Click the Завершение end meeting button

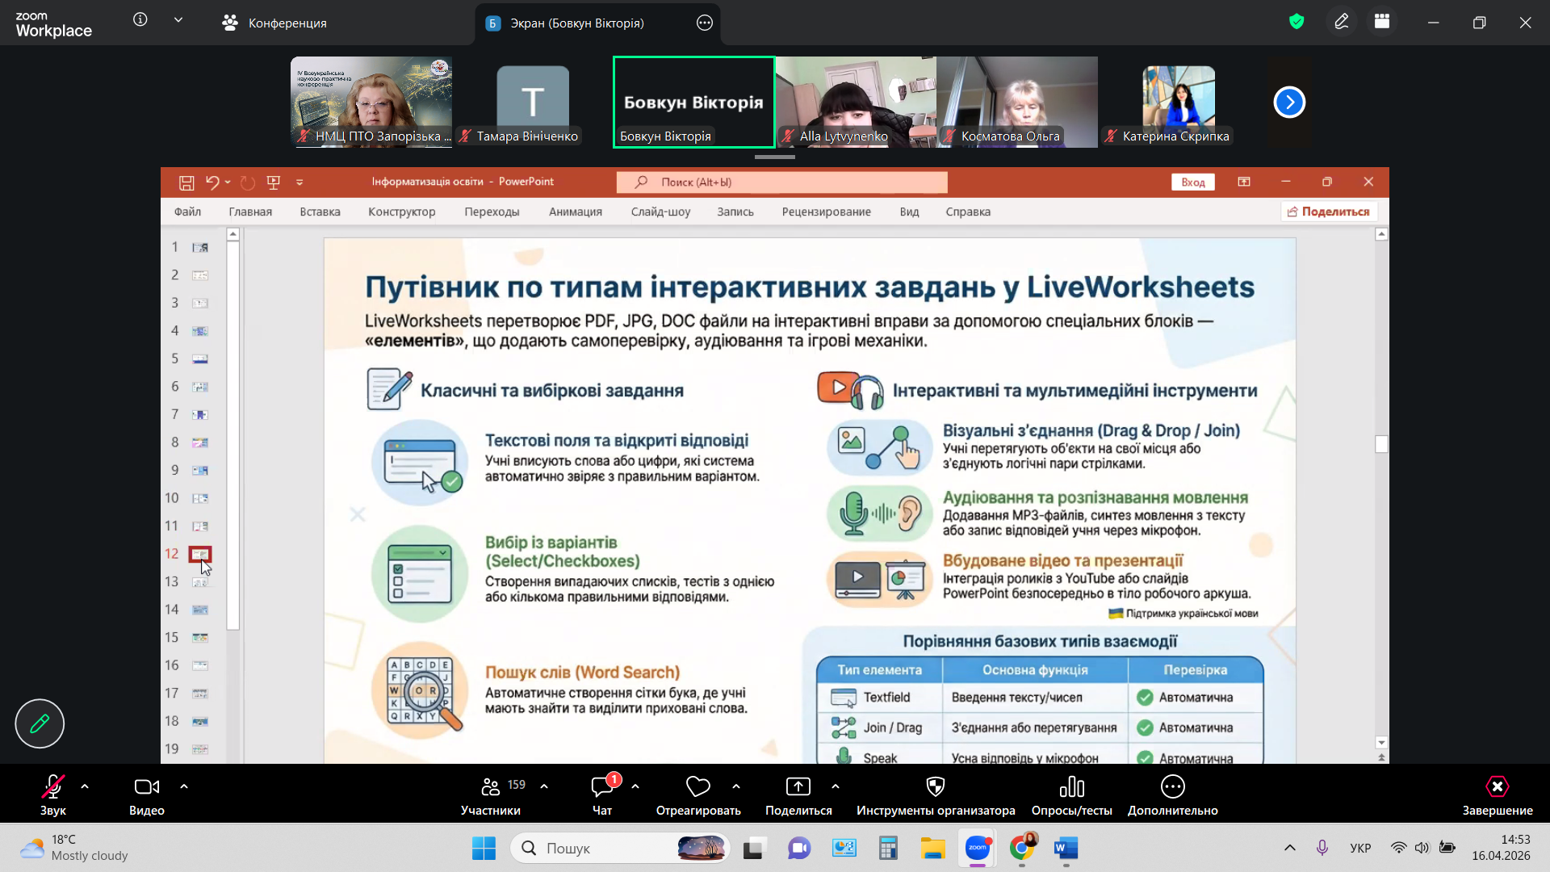coord(1498,795)
